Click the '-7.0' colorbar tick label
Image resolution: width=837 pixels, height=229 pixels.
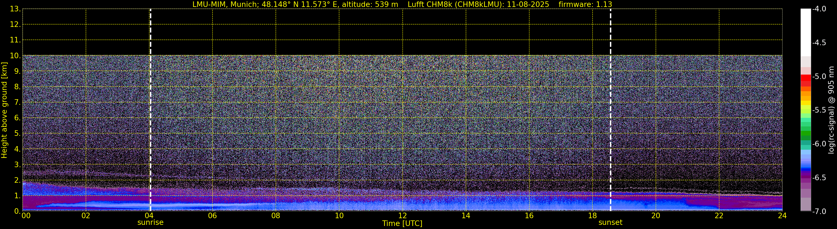coord(819,212)
